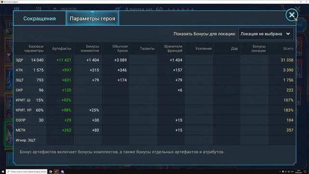This screenshot has width=309, height=174.
Task: Click the faction guardians bonus +6
Action: (180, 90)
